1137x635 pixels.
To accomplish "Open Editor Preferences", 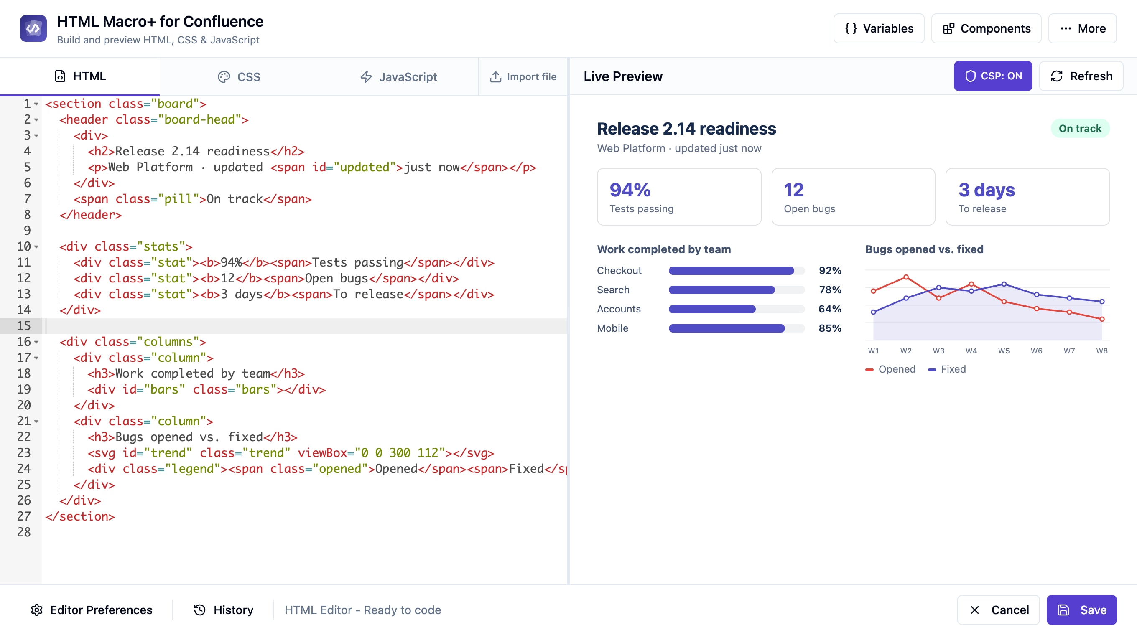I will click(x=92, y=610).
